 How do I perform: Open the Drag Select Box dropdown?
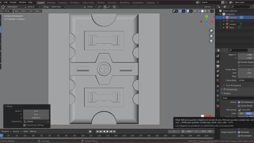58,7
